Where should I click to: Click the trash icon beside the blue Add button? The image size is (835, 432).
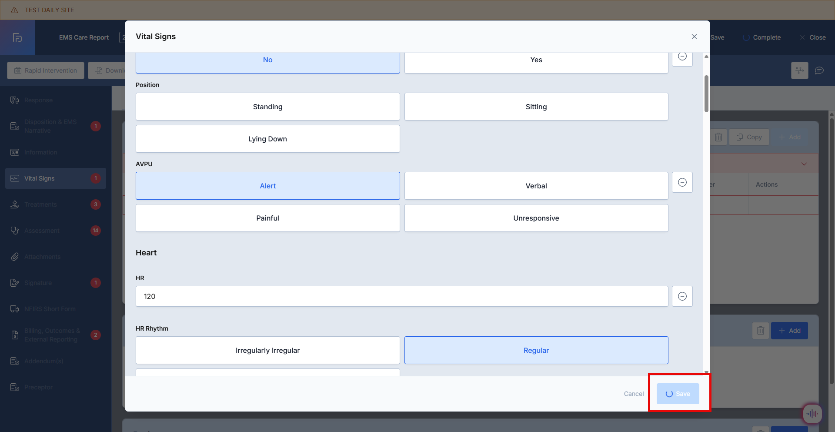[x=760, y=331]
